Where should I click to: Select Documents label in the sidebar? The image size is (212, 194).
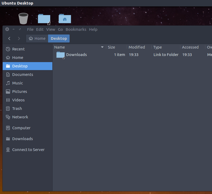coord(23,75)
